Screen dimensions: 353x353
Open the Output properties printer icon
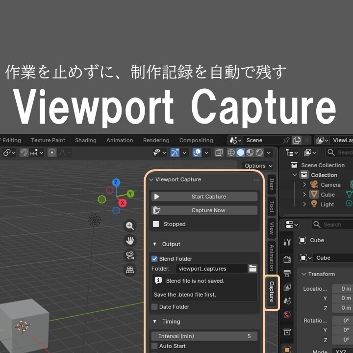tap(287, 273)
